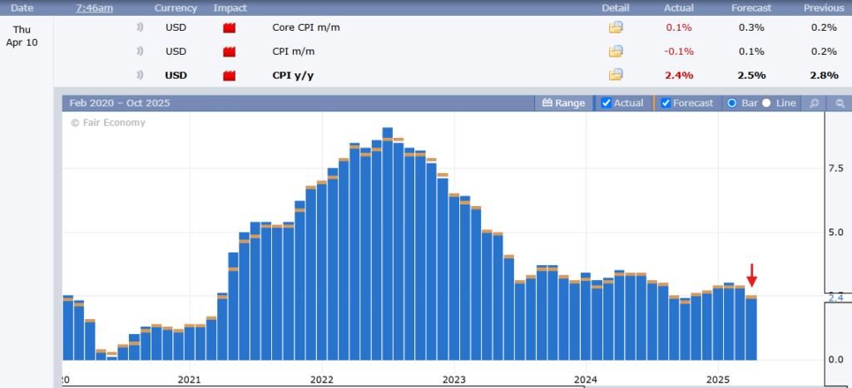Click red impact icon for Core CPI m/m

coord(230,27)
